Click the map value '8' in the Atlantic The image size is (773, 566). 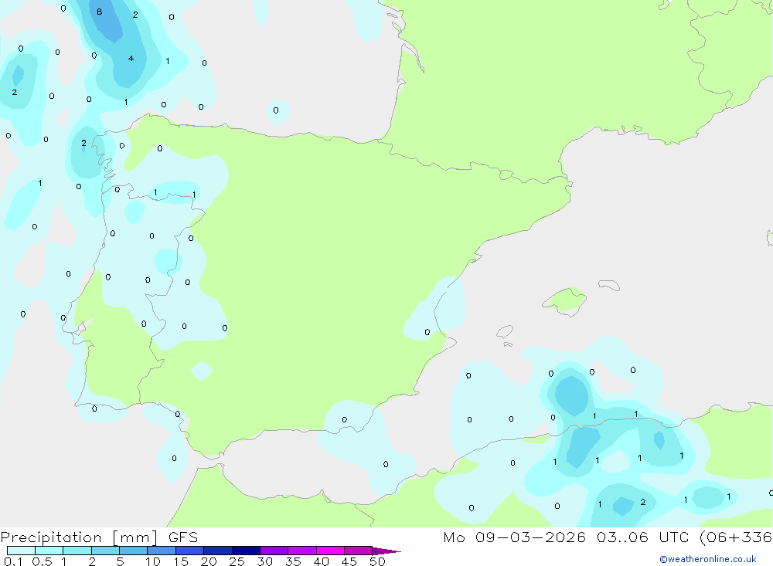(x=100, y=12)
